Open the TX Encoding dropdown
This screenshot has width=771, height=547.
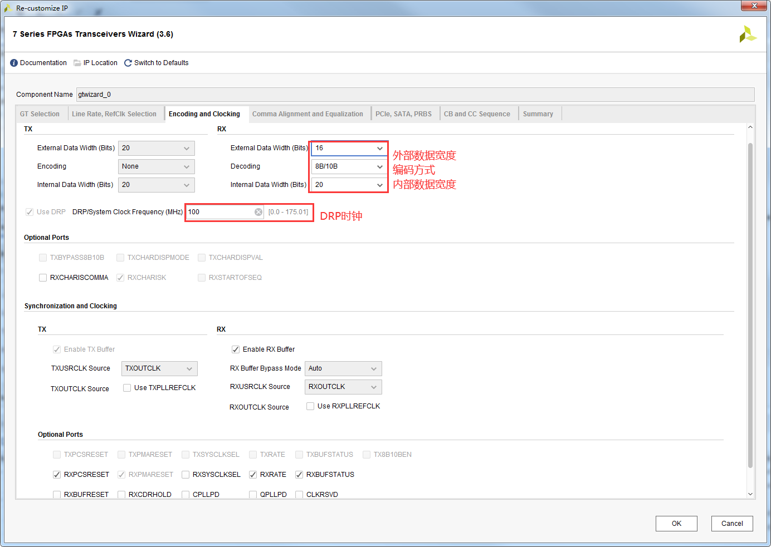tap(157, 166)
